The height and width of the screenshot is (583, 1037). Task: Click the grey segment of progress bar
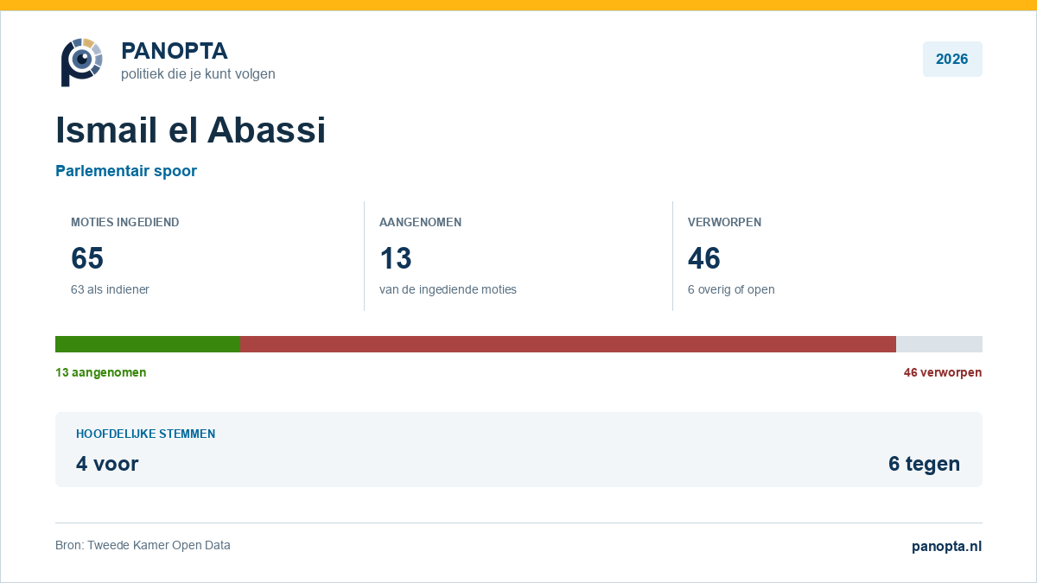coord(939,344)
